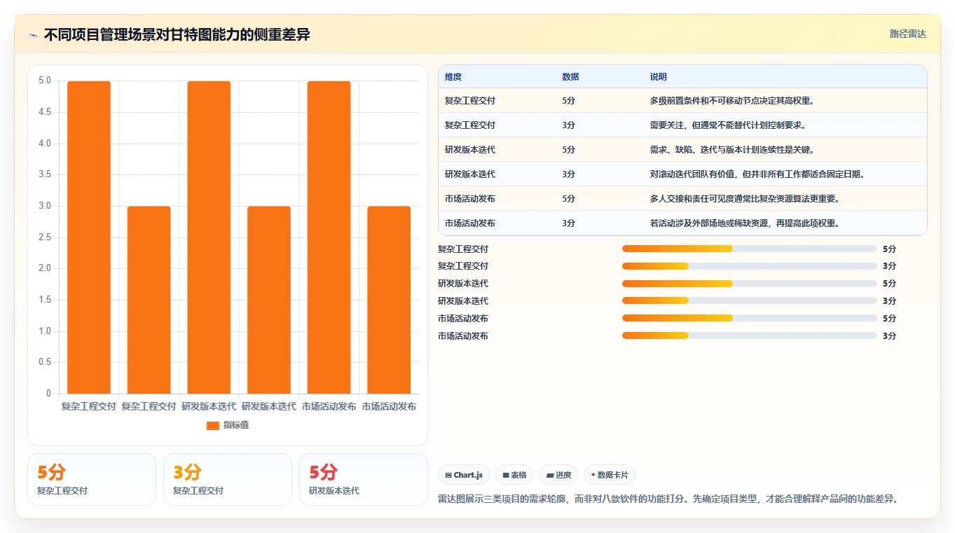Click the 3.0 chart bar for 复杂工程交付

point(149,300)
